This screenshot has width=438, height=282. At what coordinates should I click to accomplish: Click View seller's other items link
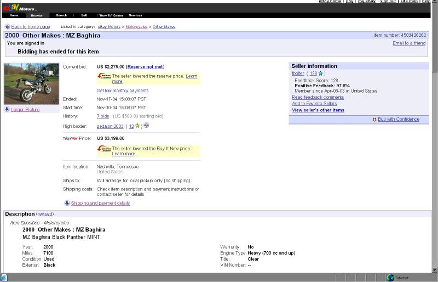318,110
